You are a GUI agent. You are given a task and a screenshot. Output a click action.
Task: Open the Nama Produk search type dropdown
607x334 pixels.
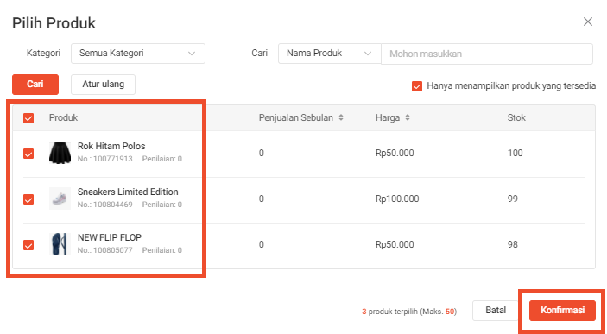tap(330, 54)
